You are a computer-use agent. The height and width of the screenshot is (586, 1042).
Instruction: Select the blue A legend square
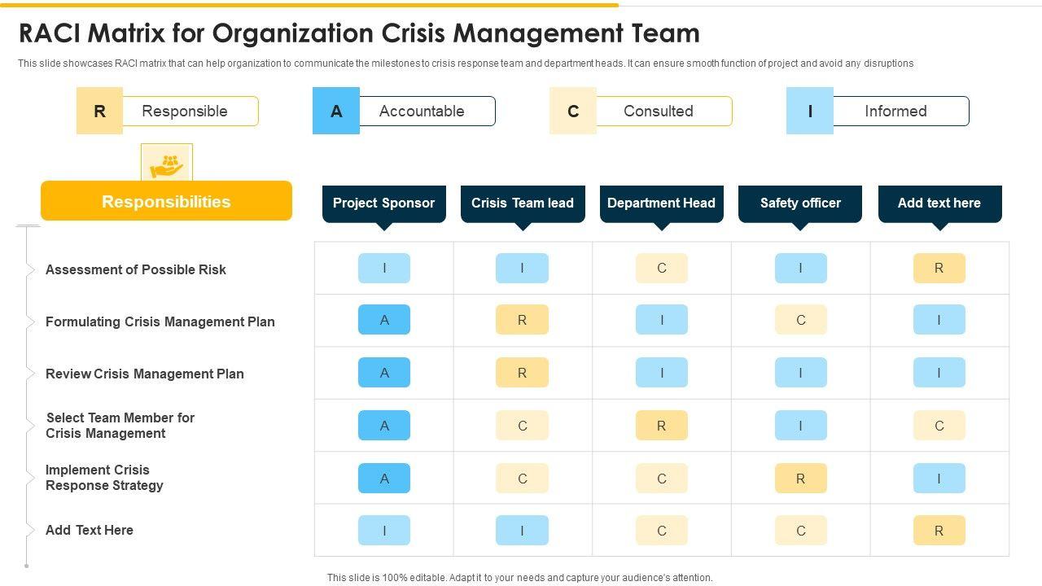pos(336,112)
